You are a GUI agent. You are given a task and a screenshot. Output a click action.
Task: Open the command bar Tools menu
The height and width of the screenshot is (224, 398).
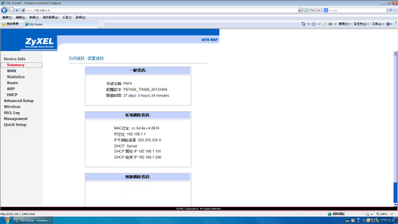click(x=377, y=24)
